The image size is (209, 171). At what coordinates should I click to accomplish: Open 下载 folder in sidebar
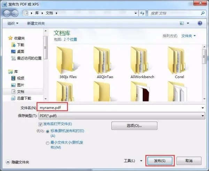[x=18, y=45]
